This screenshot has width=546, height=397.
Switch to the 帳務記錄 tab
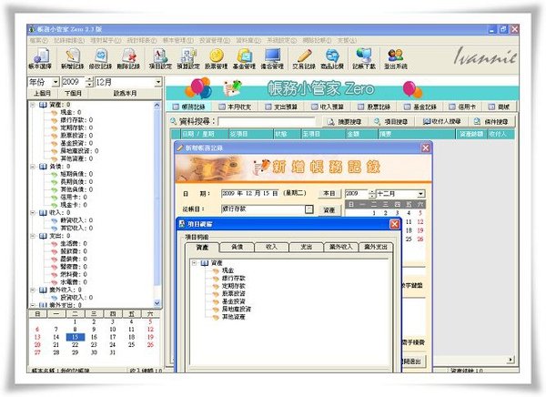pos(189,107)
